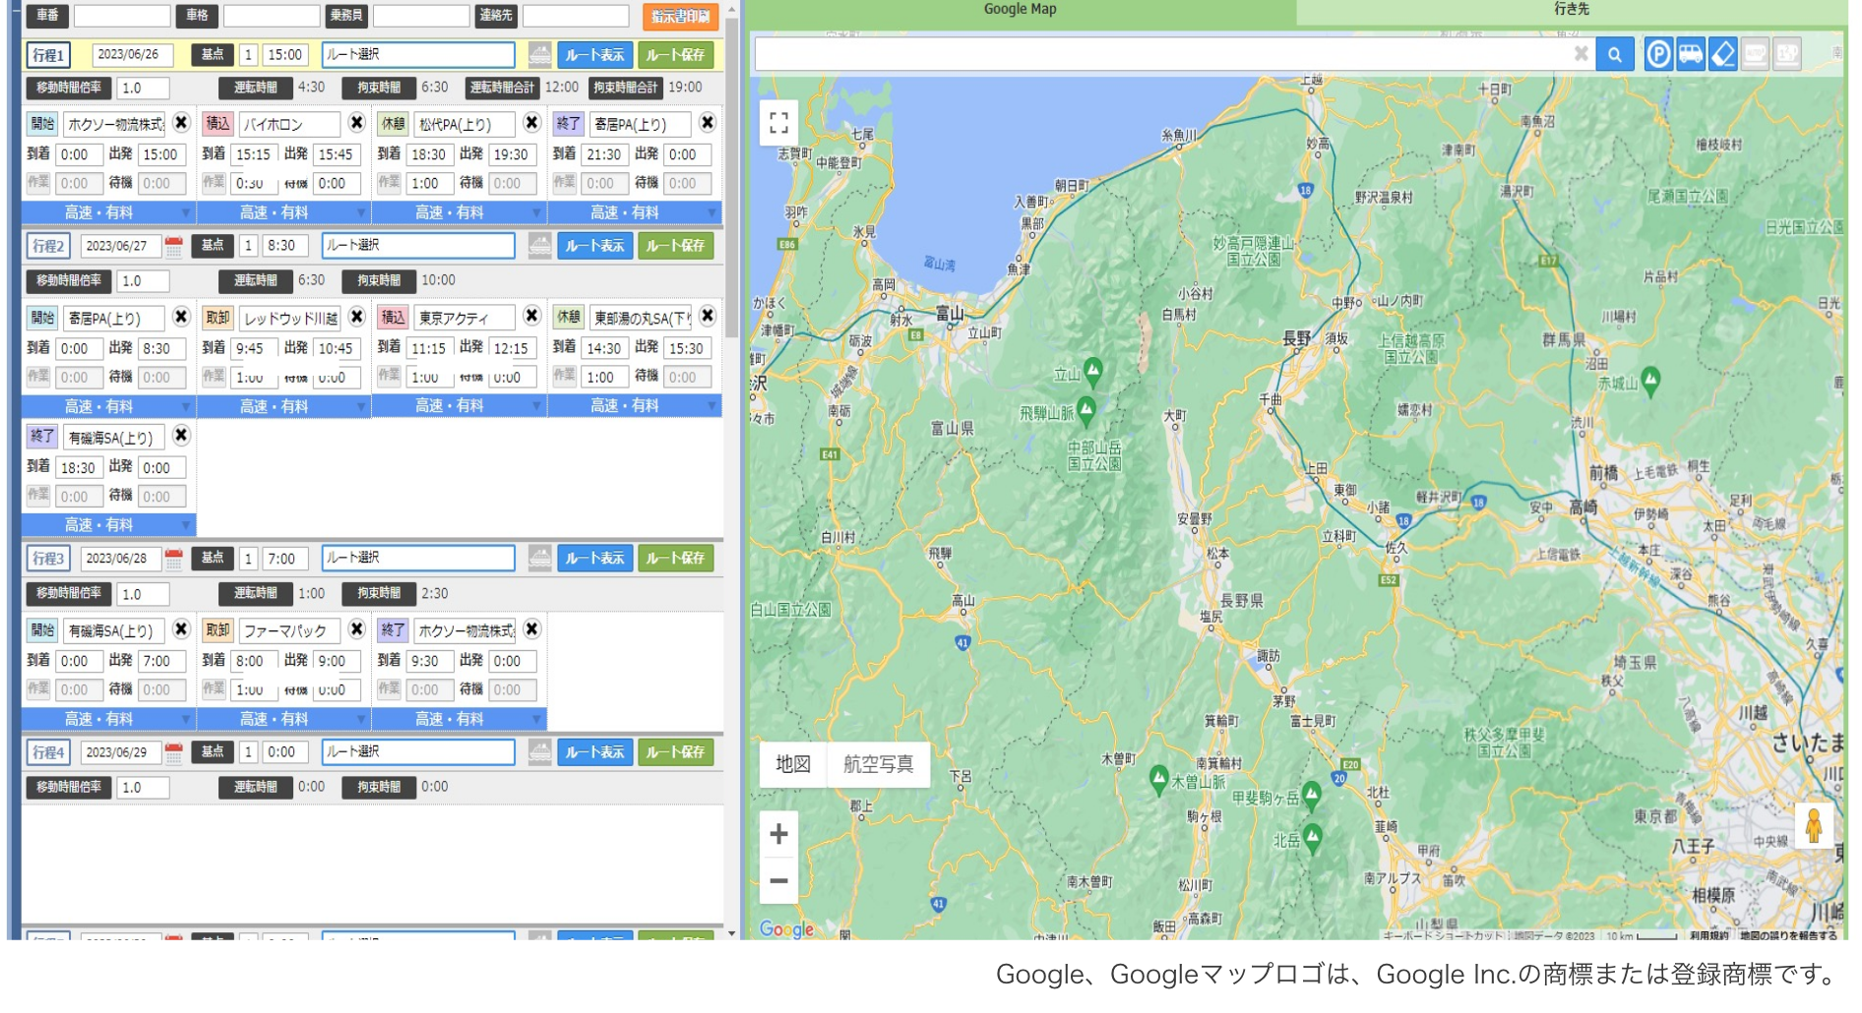Click ルート保存 button in 行程3 row
This screenshot has height=1013, width=1862.
(x=675, y=558)
